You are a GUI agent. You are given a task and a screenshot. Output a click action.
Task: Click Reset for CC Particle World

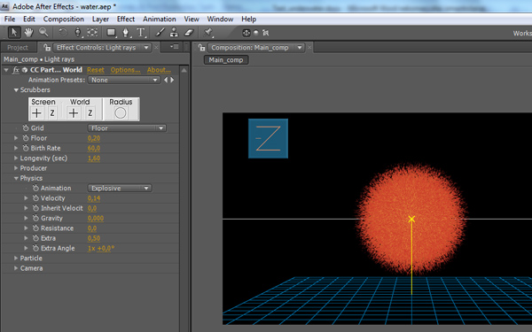[x=96, y=70]
